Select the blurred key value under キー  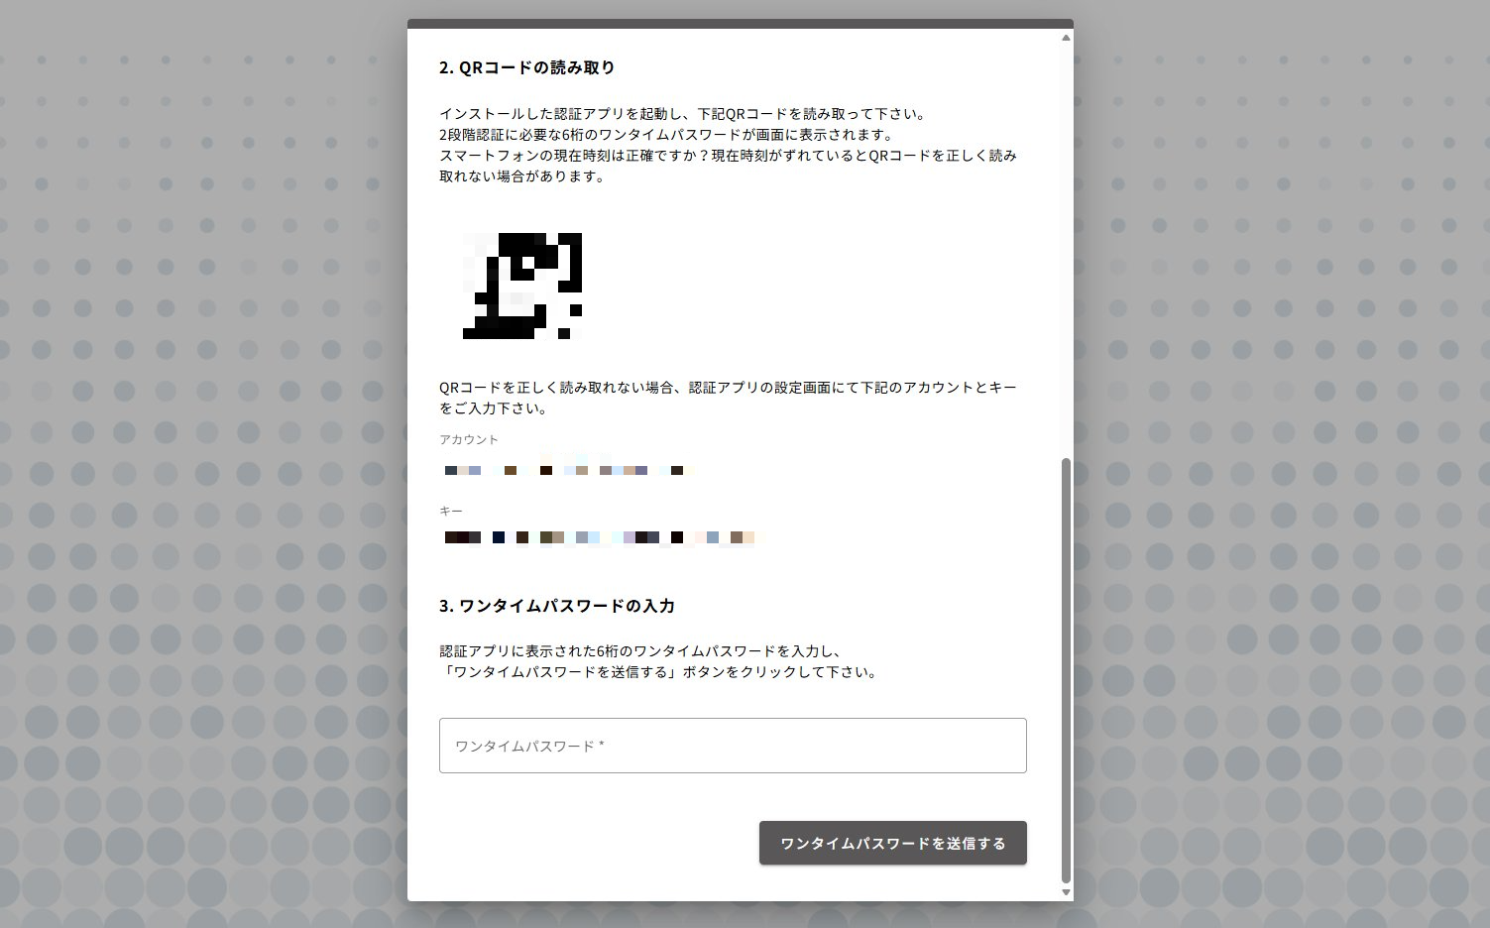click(600, 537)
